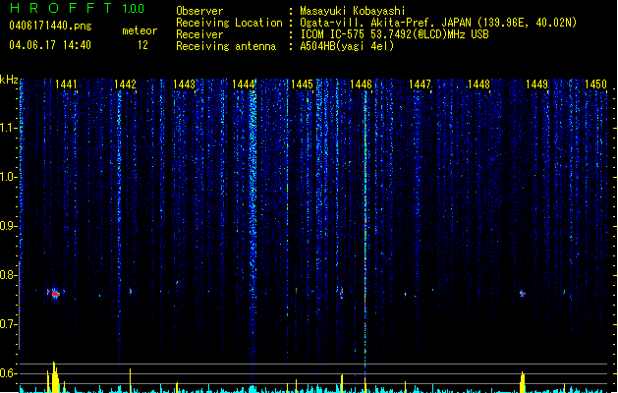
Task: Click the kHz axis unit label
Action: (9, 80)
